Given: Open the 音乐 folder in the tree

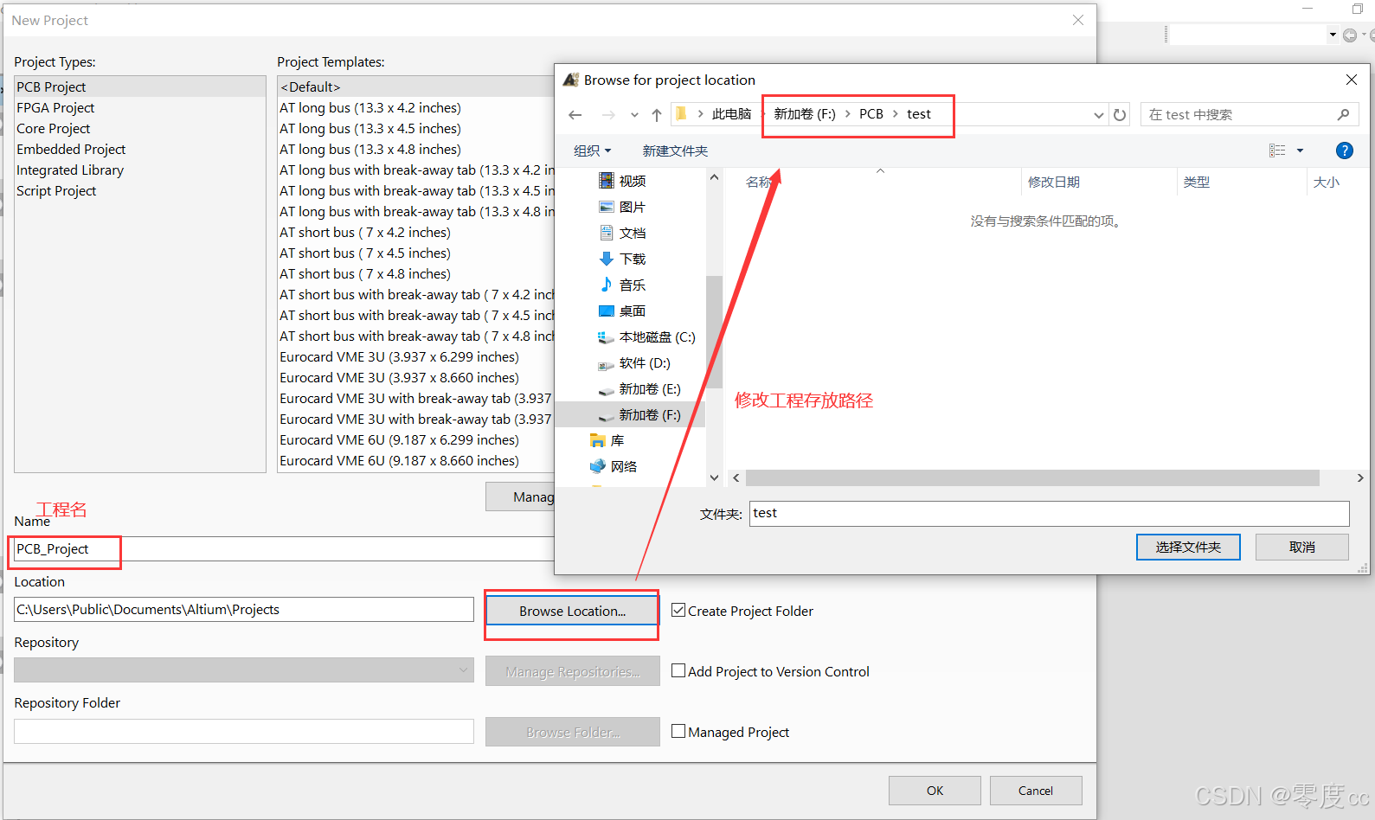Looking at the screenshot, I should (633, 285).
